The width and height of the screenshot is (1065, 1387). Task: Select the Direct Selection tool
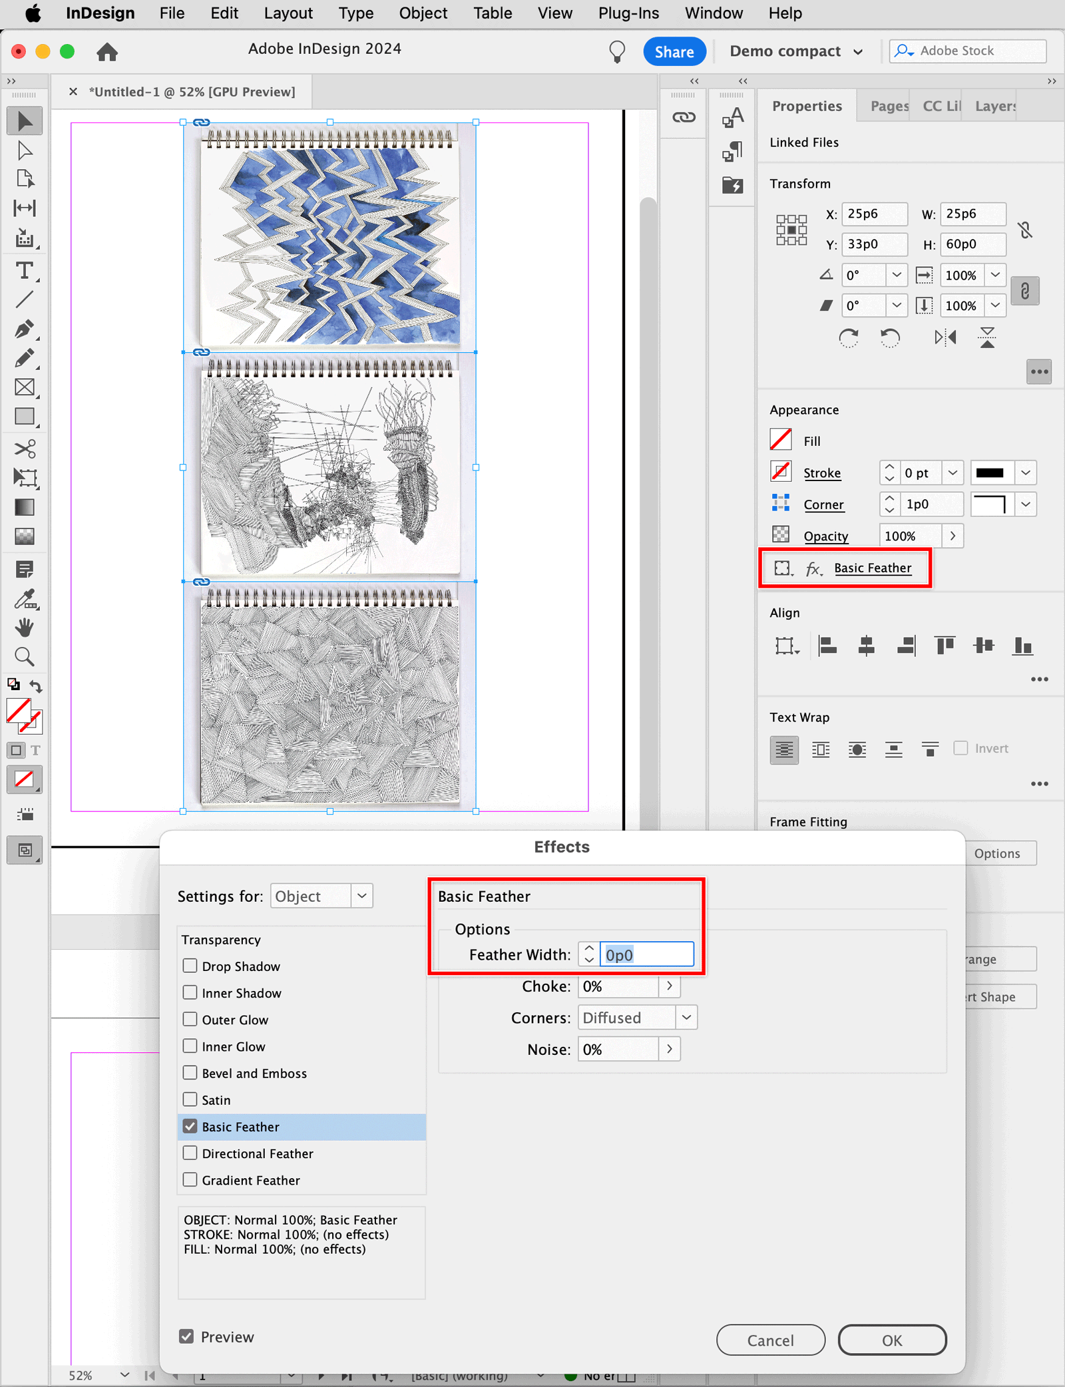point(25,150)
